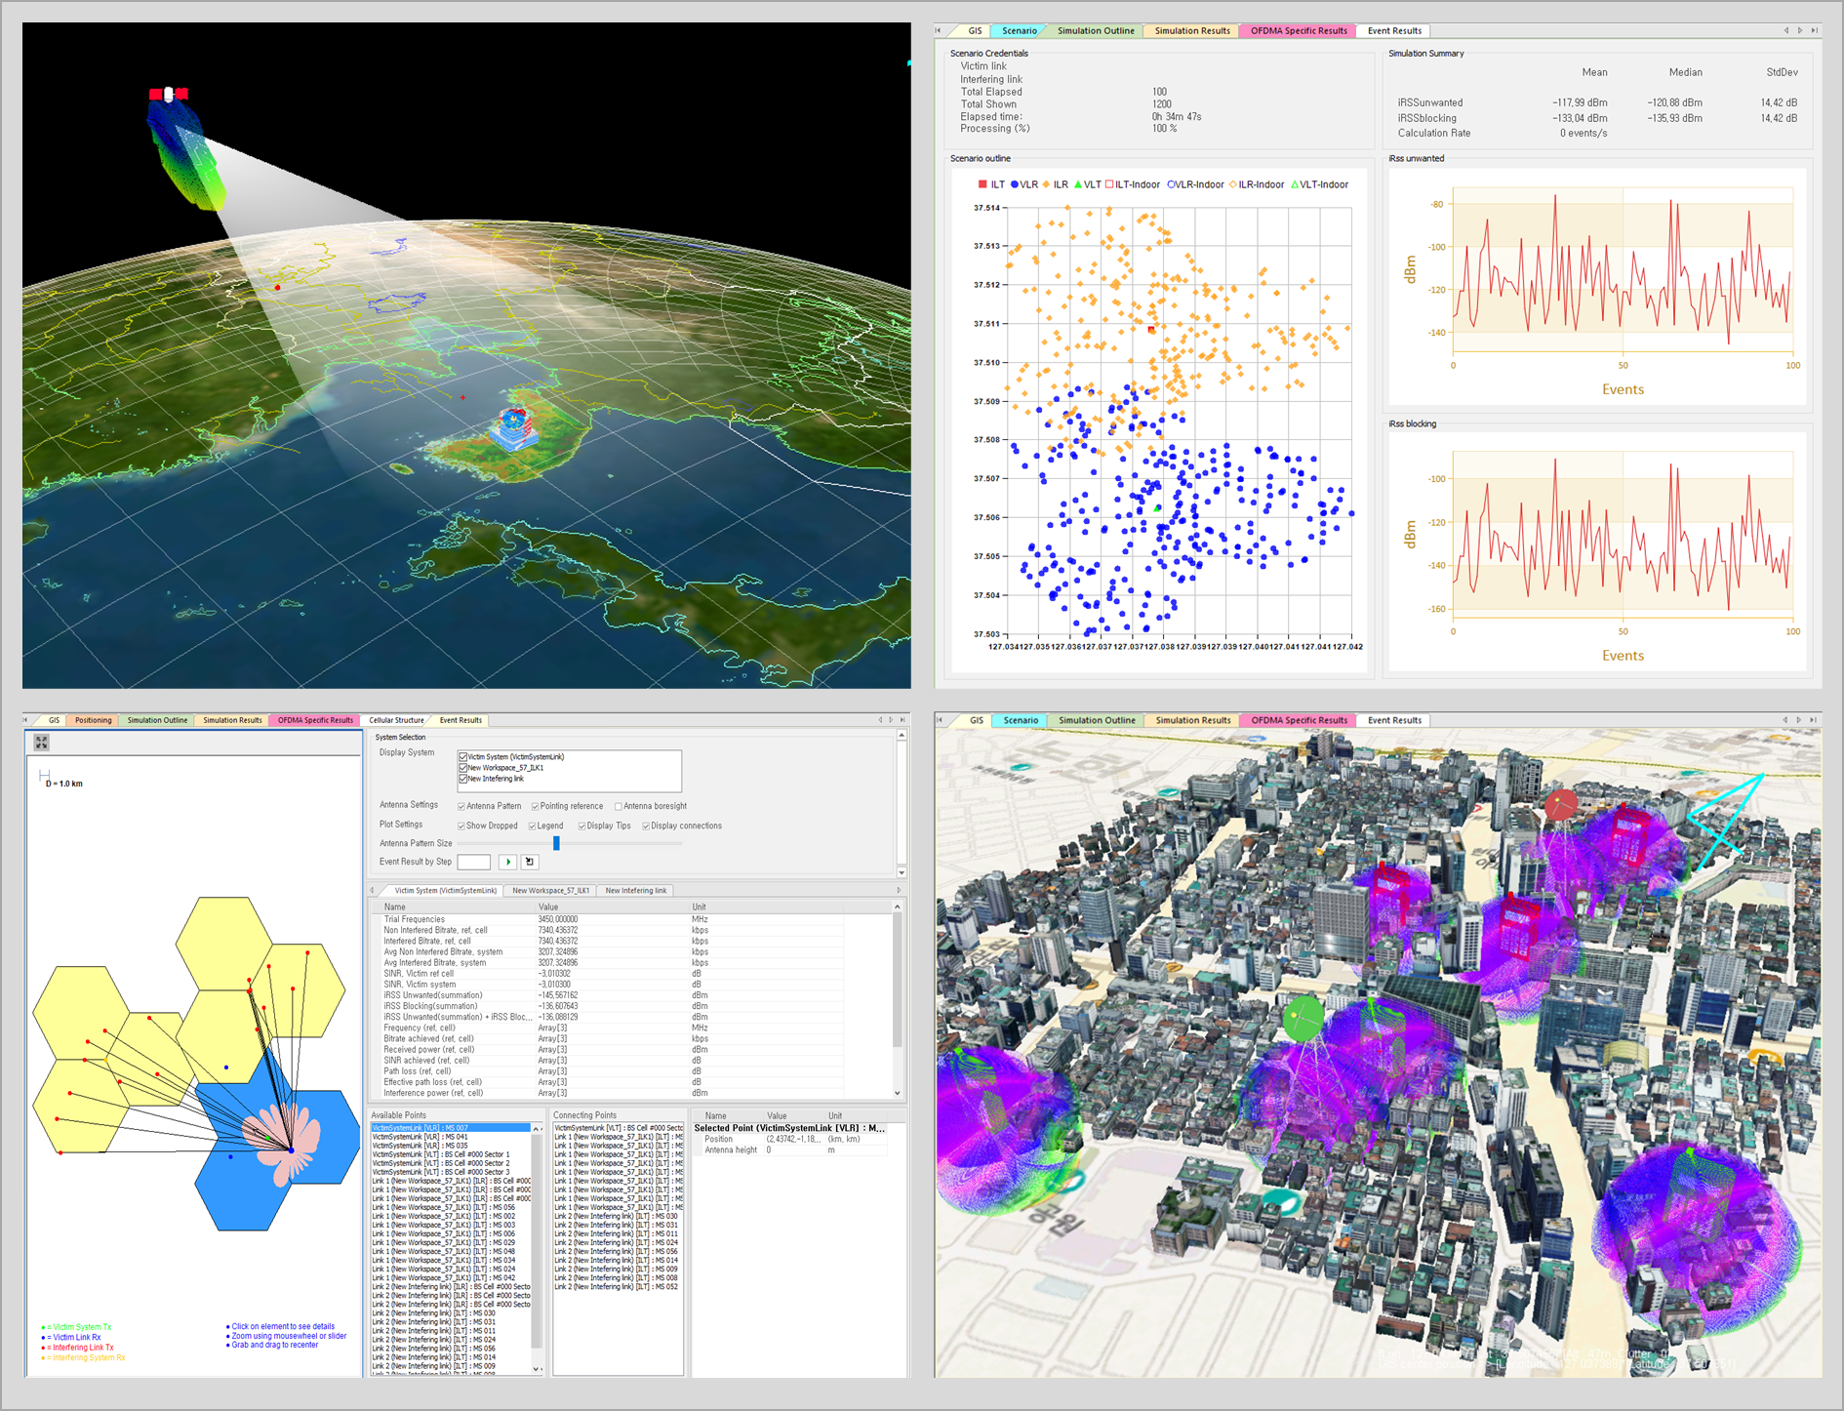This screenshot has height=1411, width=1844.
Task: Enable the Antenna boresight checkbox
Action: point(619,807)
